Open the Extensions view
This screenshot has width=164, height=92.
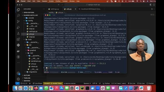(18, 39)
